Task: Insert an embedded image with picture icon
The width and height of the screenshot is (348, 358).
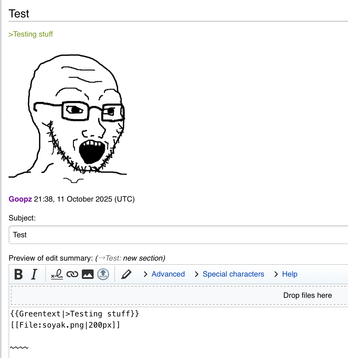Action: click(88, 274)
